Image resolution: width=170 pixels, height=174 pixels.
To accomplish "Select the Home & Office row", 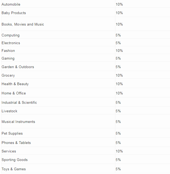I will pyautogui.click(x=86, y=93).
